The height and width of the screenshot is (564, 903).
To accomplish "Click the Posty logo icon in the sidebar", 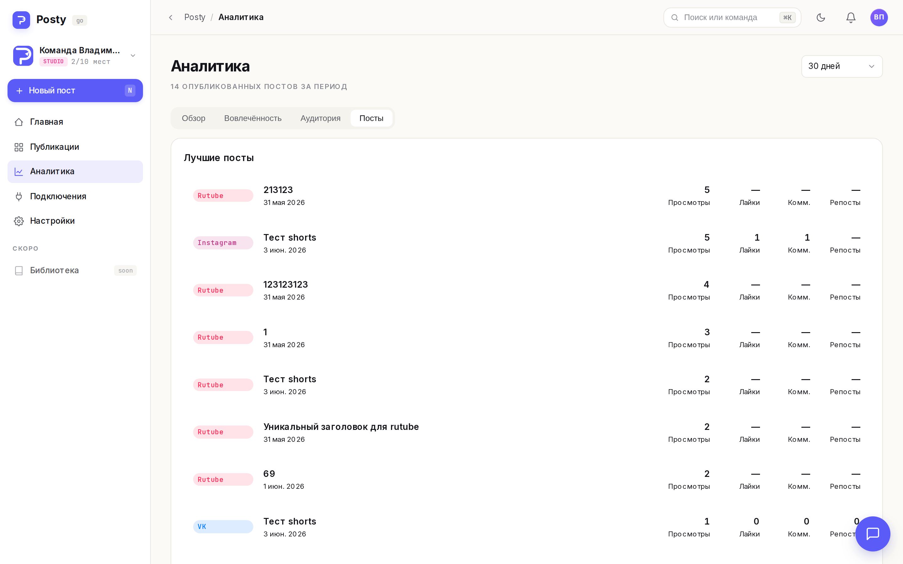I will click(x=21, y=20).
